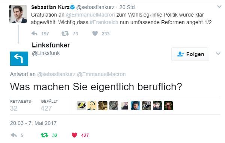Retweet Sebastian Kurz's congratulation tweet
Screen dimensions: 225x143
coord(65,33)
